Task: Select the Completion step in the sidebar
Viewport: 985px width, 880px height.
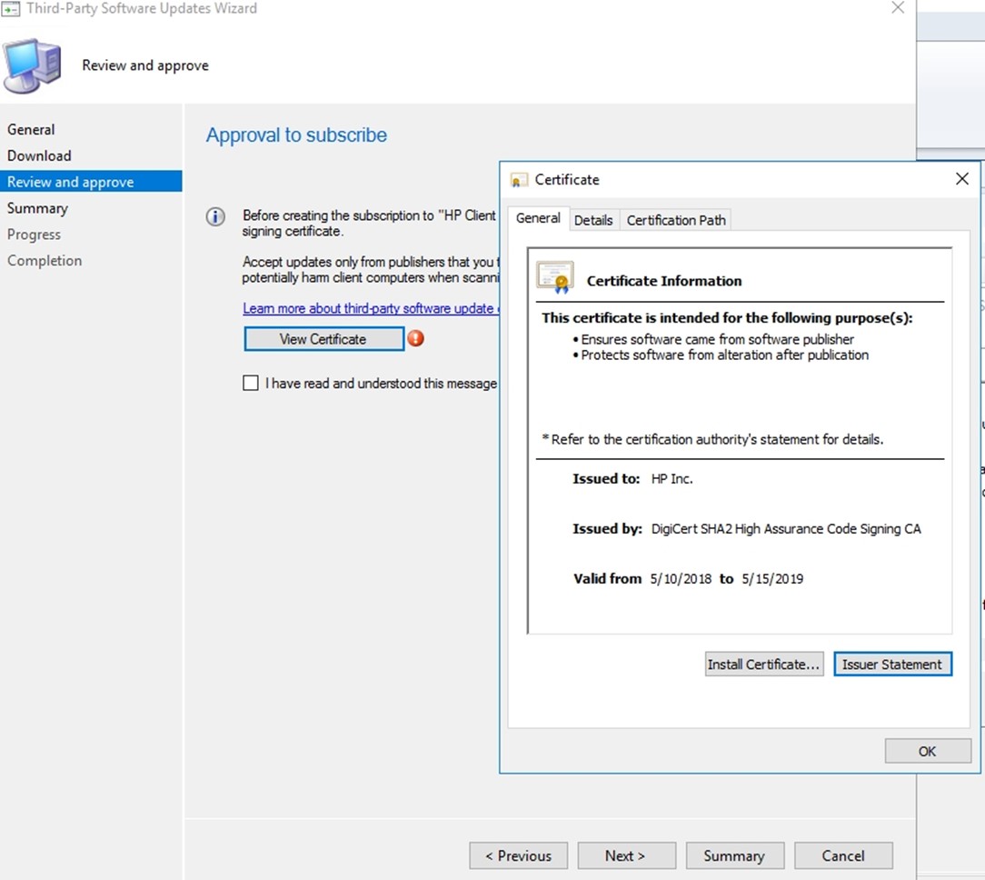Action: (45, 261)
